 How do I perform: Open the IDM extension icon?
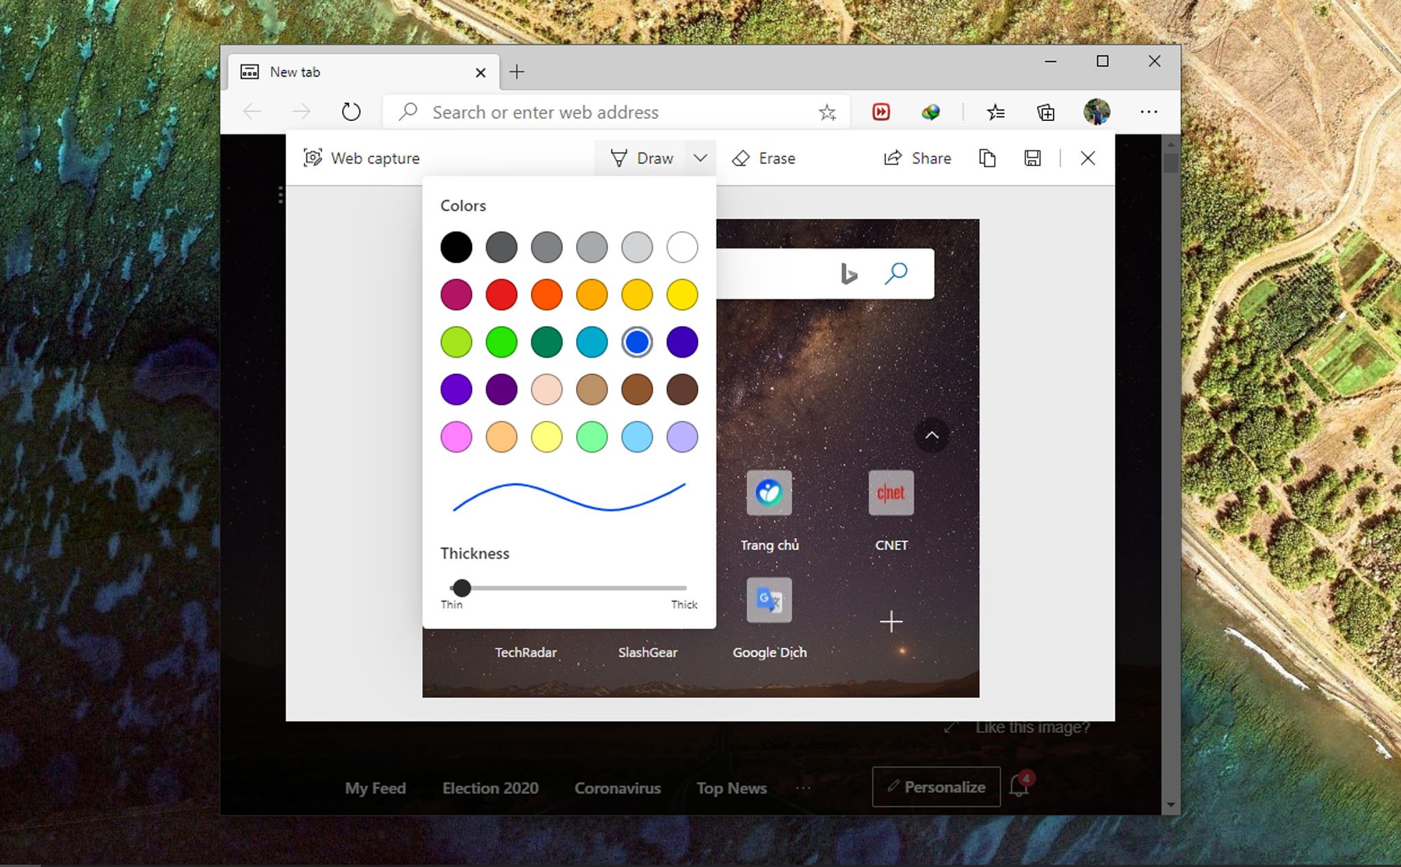pos(881,111)
